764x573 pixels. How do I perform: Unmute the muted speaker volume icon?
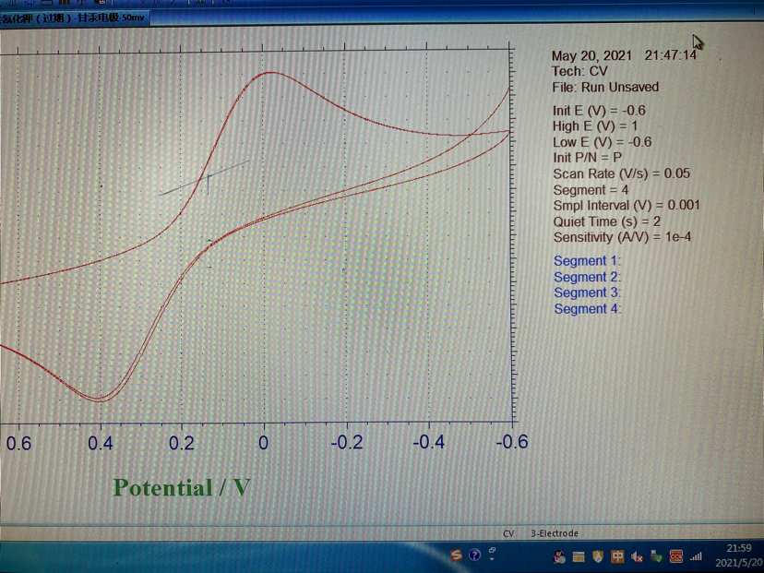[x=637, y=556]
